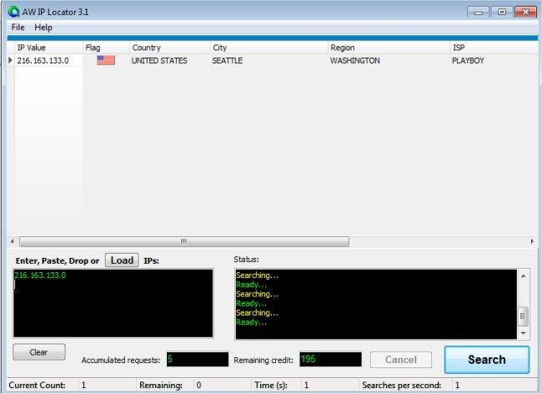Click the Cancel button

(401, 360)
